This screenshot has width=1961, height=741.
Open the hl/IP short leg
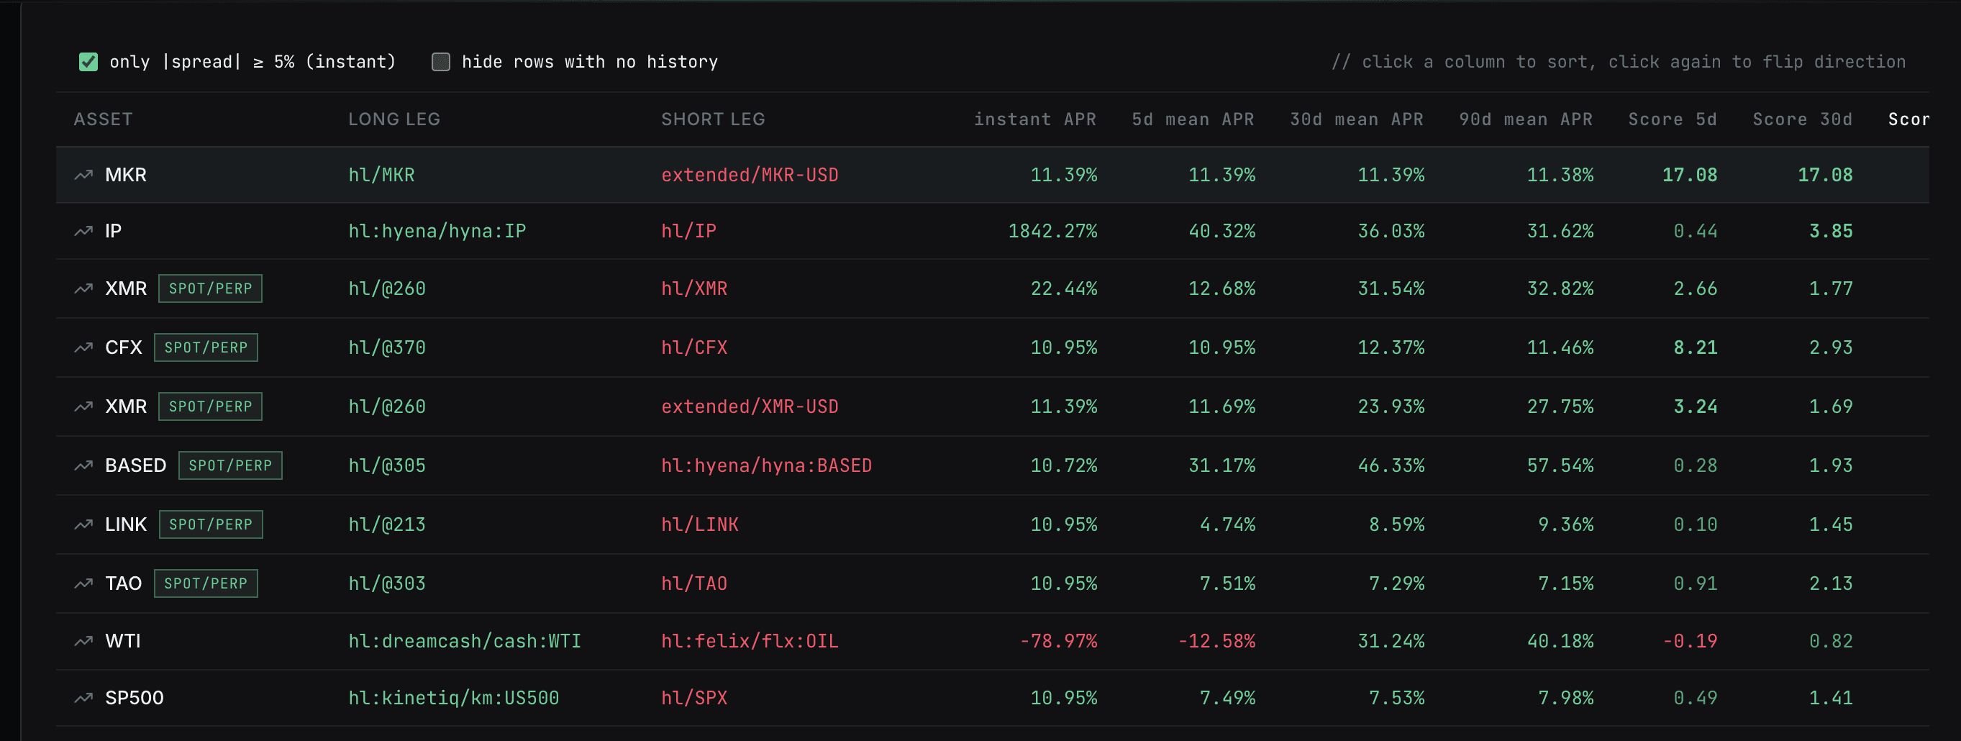click(689, 232)
